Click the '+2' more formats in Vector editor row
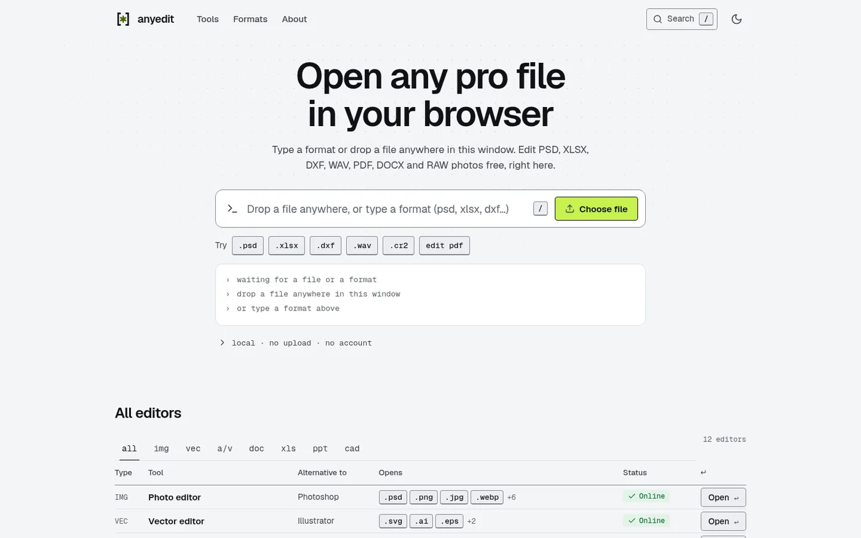The image size is (861, 538). point(472,521)
